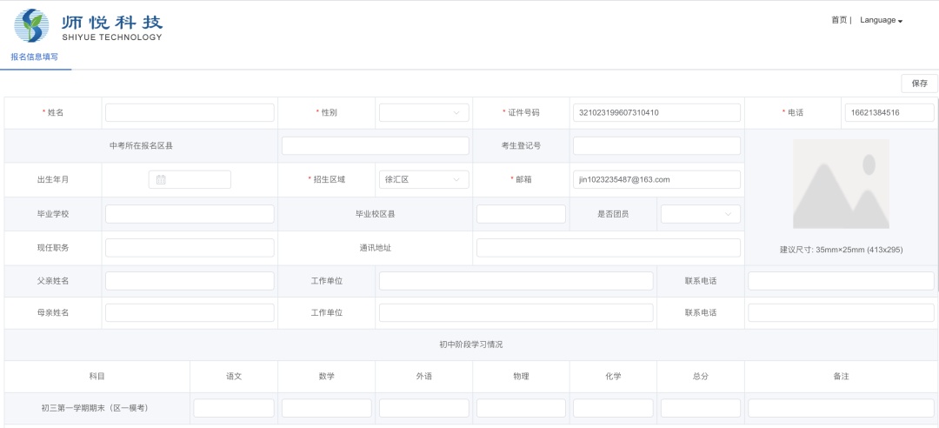
Task: Focus the 姓名 input field
Action: point(190,113)
